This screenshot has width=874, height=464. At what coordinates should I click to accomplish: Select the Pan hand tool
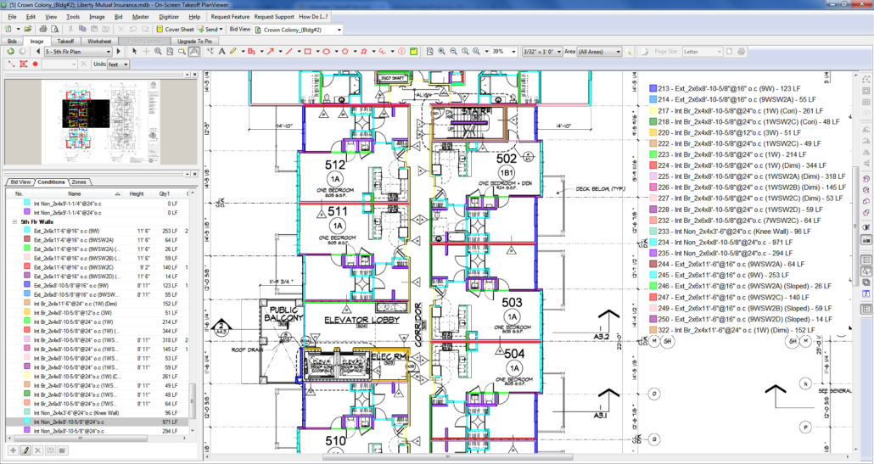[x=194, y=52]
